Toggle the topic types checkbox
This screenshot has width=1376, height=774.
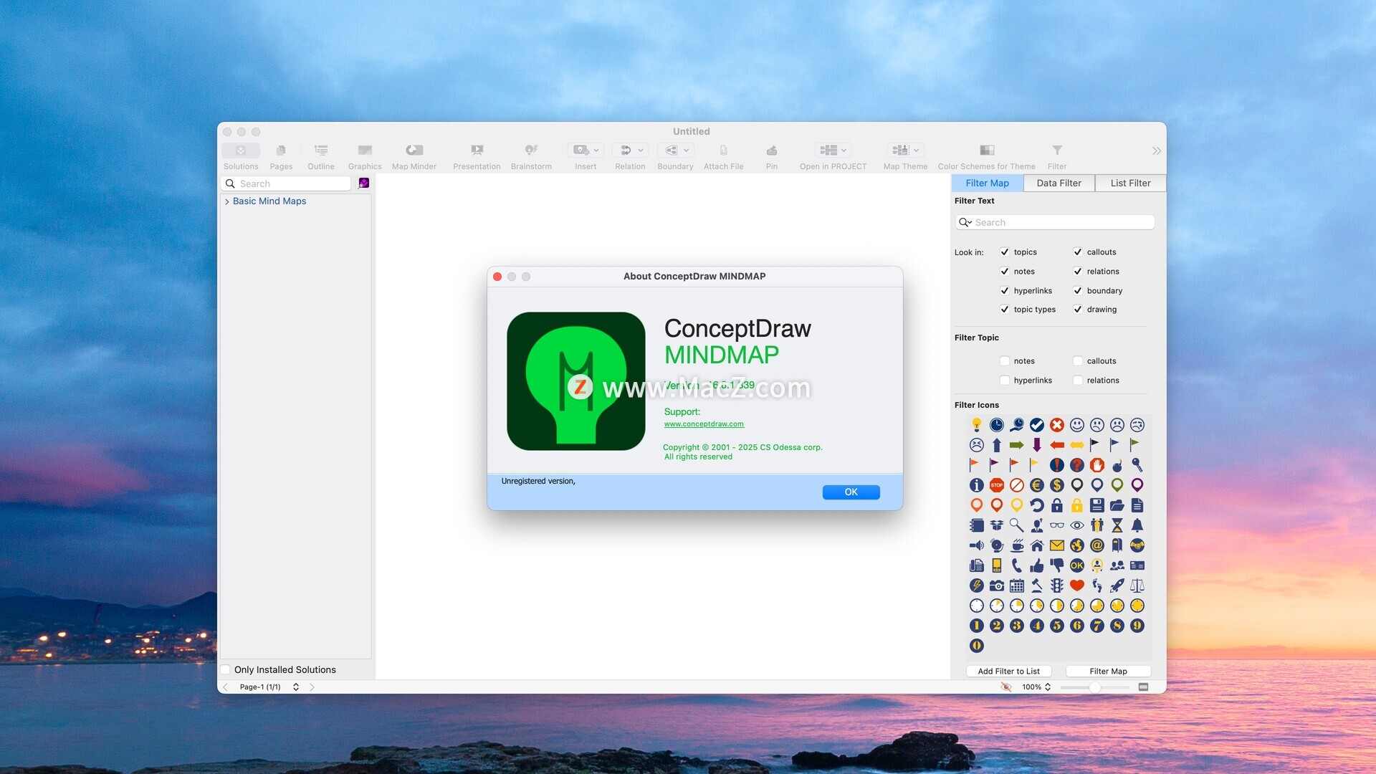click(x=1005, y=310)
